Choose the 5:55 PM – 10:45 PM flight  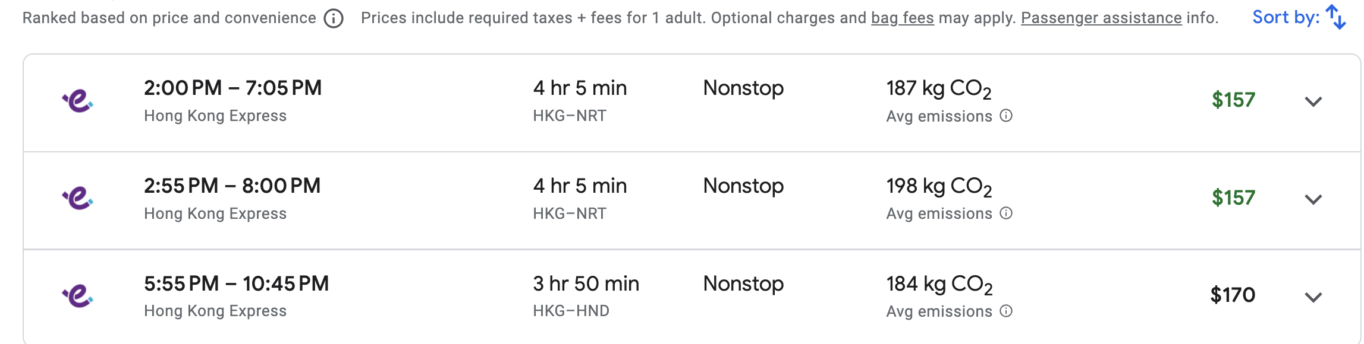(236, 284)
